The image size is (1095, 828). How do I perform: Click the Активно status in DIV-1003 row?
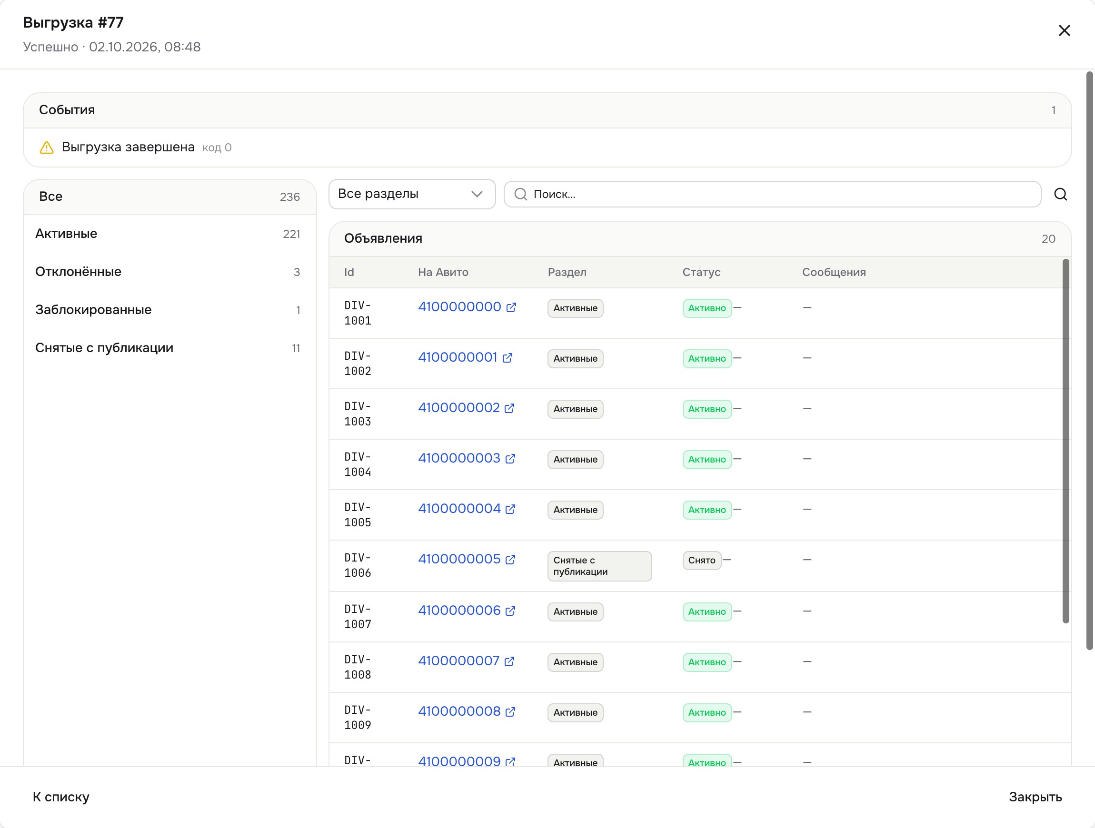point(707,409)
